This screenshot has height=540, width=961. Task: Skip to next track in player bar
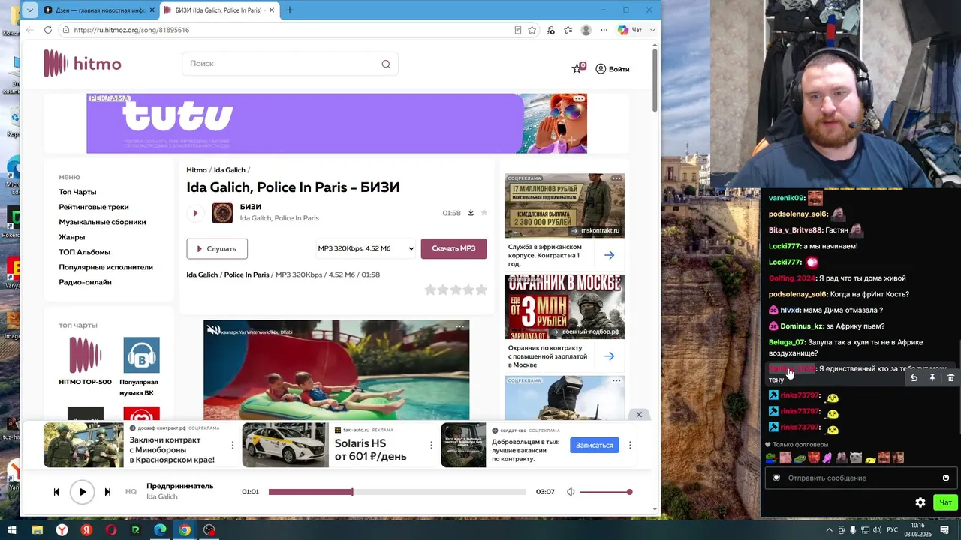107,492
